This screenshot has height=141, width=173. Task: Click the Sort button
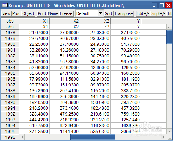109,13
